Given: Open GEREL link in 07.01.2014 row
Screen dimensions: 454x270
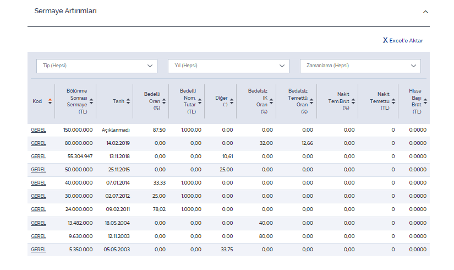Looking at the screenshot, I should coord(39,183).
